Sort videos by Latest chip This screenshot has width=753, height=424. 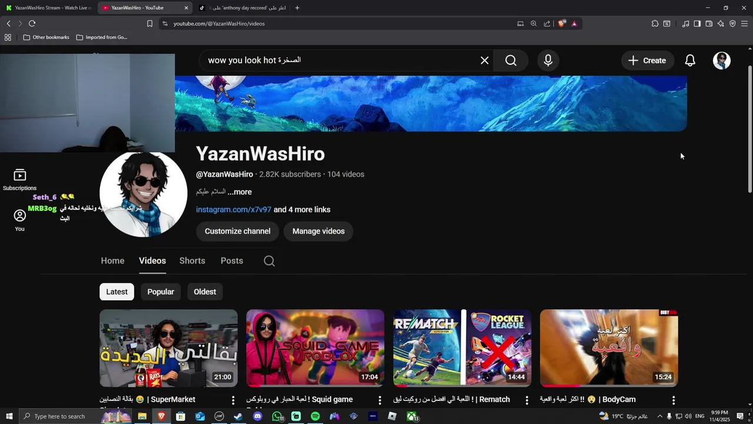pos(116,291)
